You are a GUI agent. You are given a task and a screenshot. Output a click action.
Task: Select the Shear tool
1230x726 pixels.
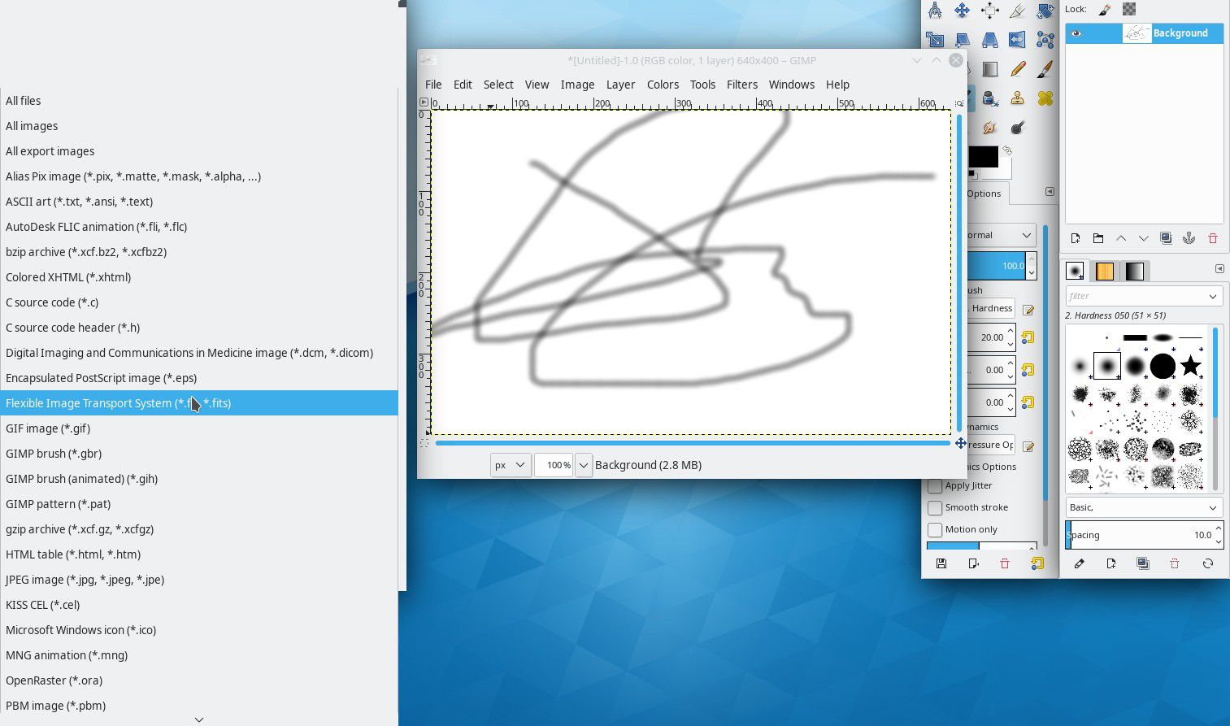(x=962, y=40)
